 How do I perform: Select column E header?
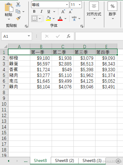(106, 46)
